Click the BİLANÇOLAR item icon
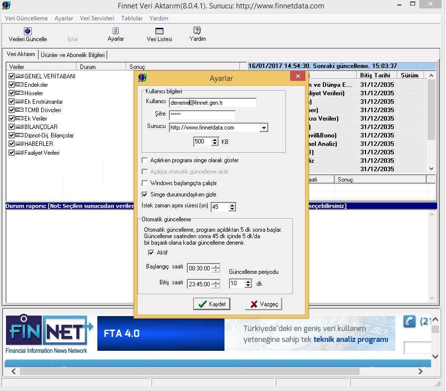Image resolution: width=446 pixels, height=391 pixels. click(19, 127)
